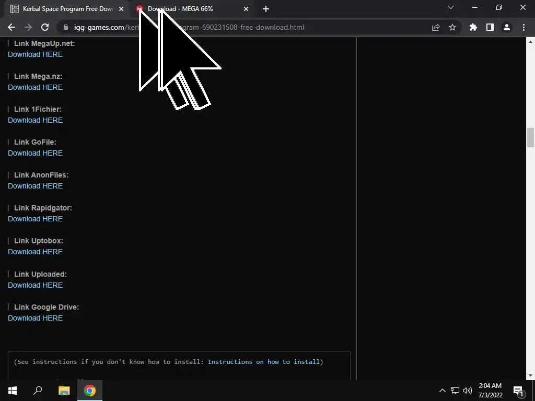
Task: Open Uploaded Download HERE link
Action: [x=35, y=285]
